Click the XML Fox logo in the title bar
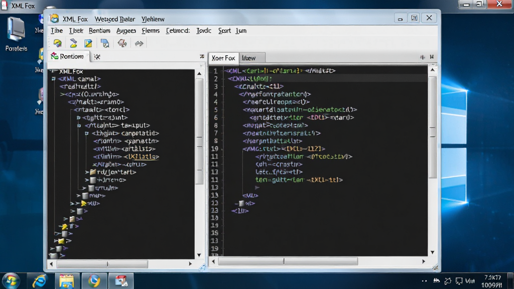 54,19
